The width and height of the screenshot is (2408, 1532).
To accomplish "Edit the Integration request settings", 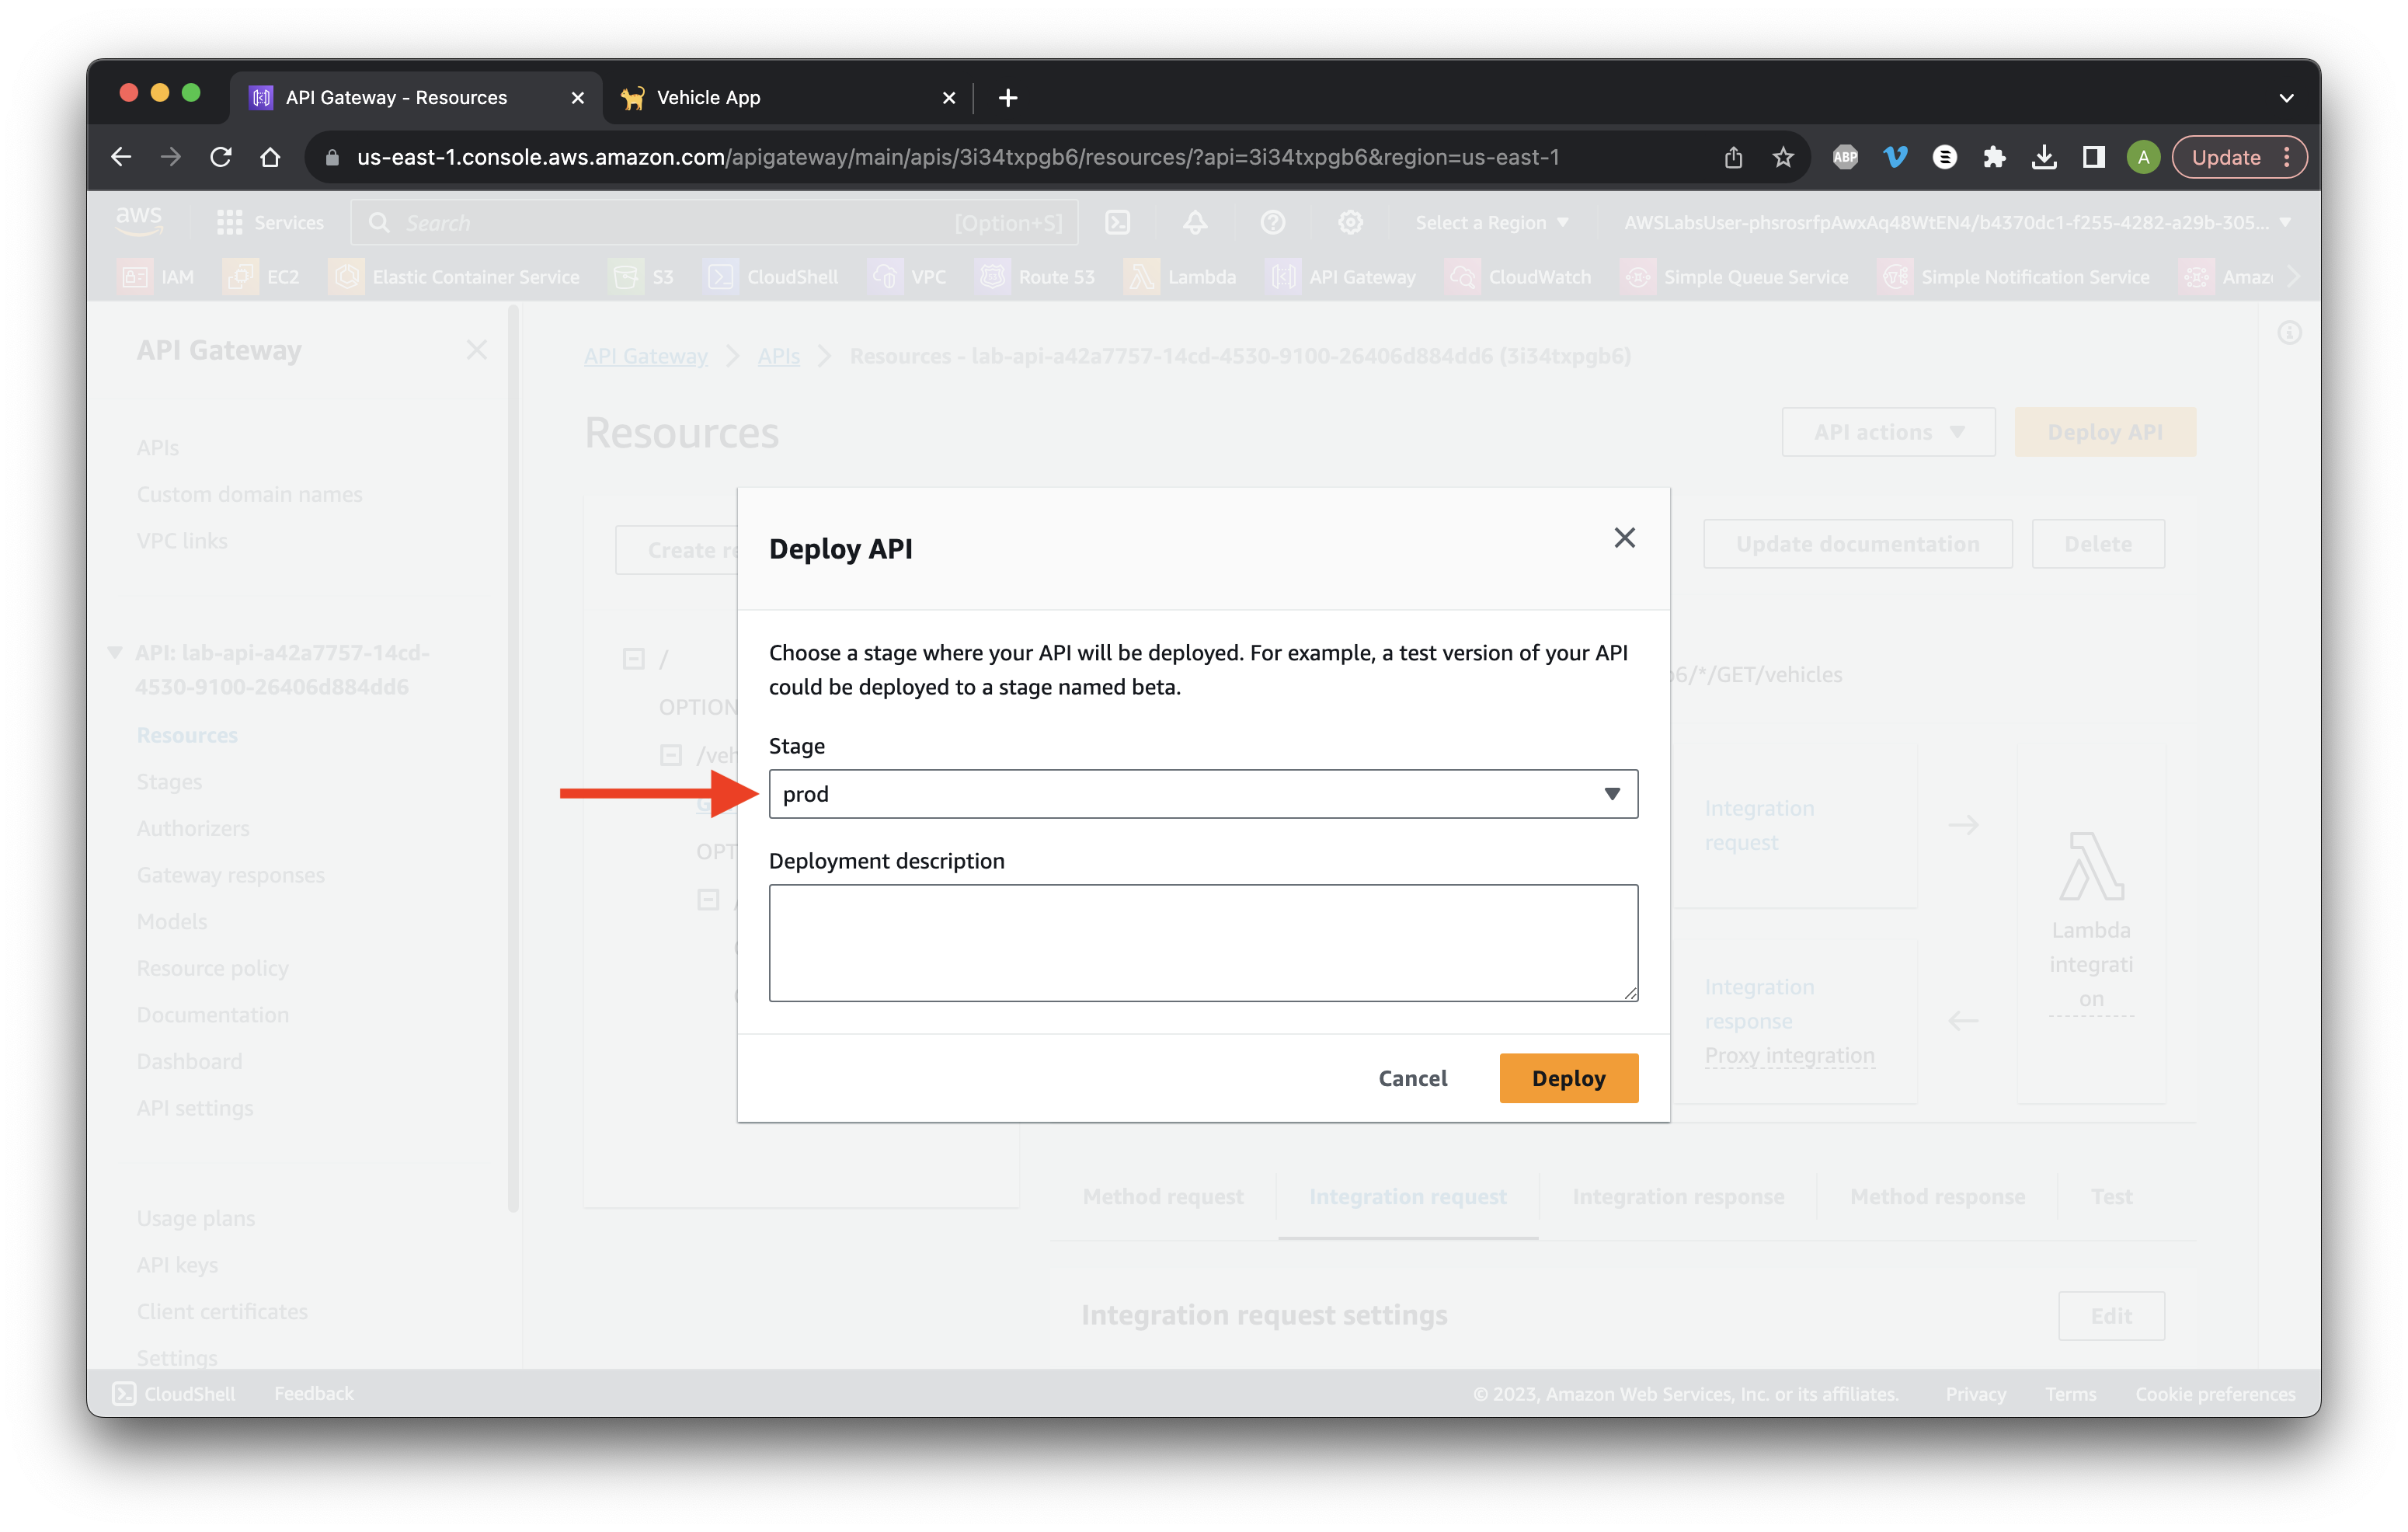I will point(2111,1315).
